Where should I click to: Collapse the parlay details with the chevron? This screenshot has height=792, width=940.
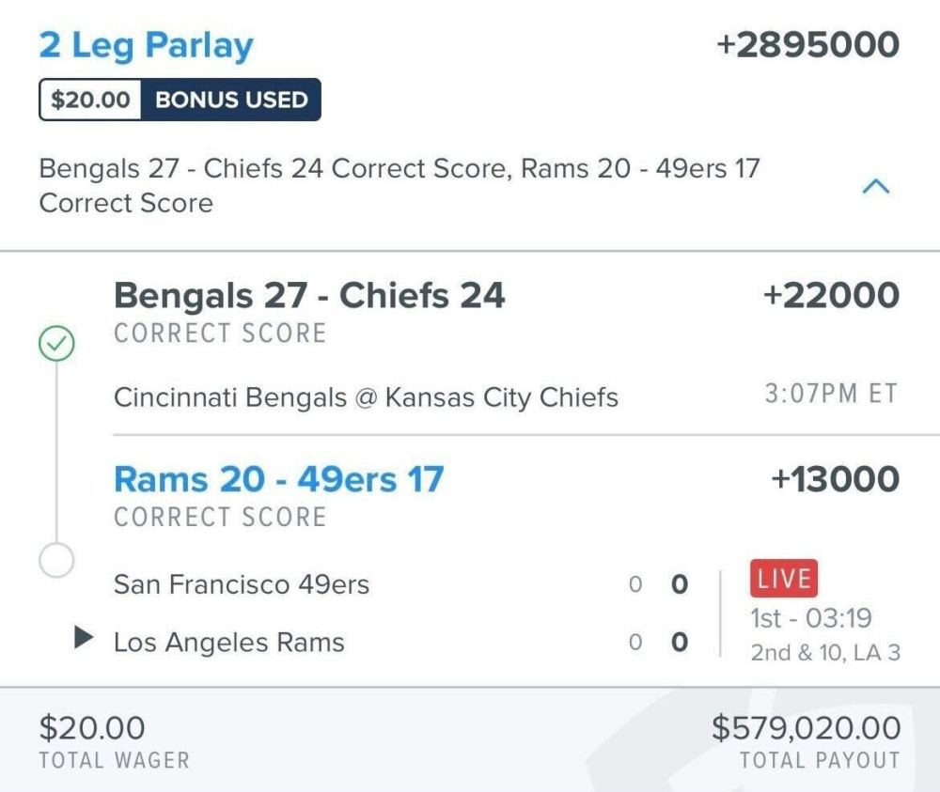(875, 187)
